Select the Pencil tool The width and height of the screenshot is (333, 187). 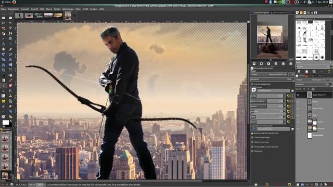pos(10,81)
